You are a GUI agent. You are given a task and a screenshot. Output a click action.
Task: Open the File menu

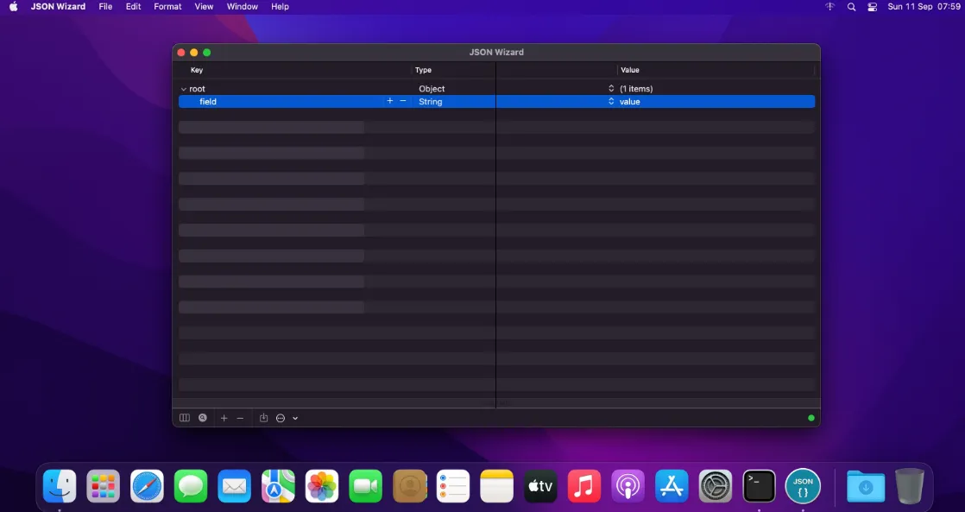click(105, 7)
